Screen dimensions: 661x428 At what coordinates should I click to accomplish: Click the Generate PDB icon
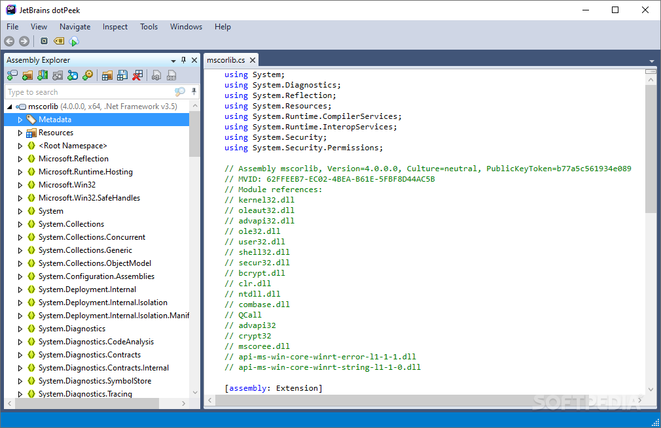[x=171, y=75]
